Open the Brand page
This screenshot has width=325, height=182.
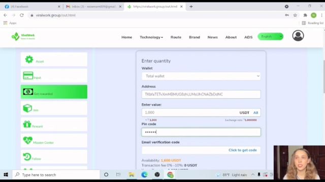point(194,37)
